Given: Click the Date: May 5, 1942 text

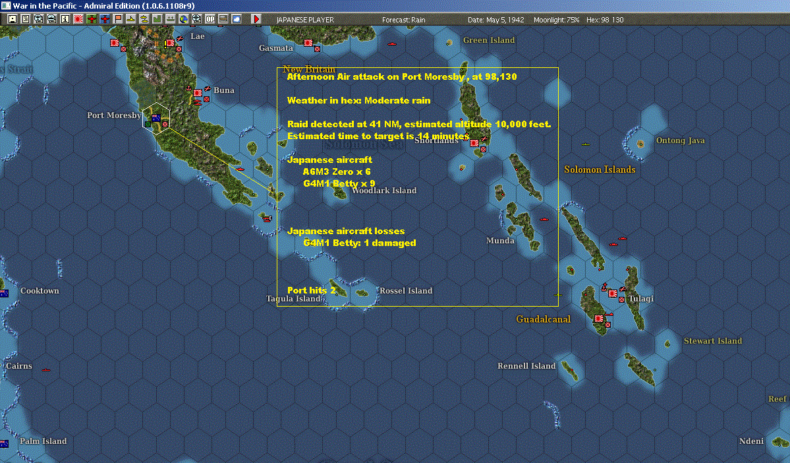Looking at the screenshot, I should (x=495, y=20).
